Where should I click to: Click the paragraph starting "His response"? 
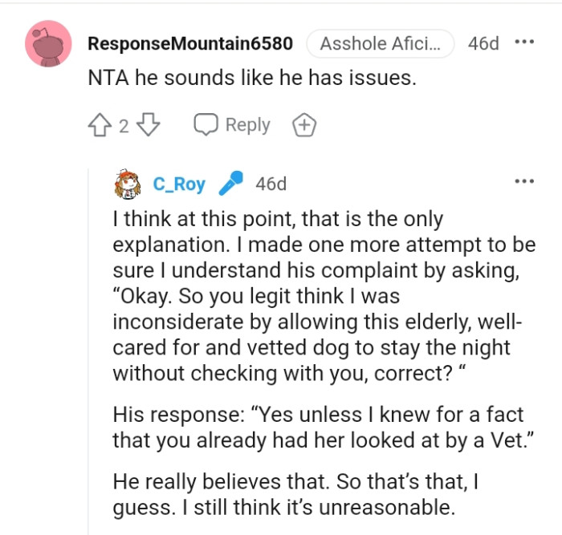(317, 428)
